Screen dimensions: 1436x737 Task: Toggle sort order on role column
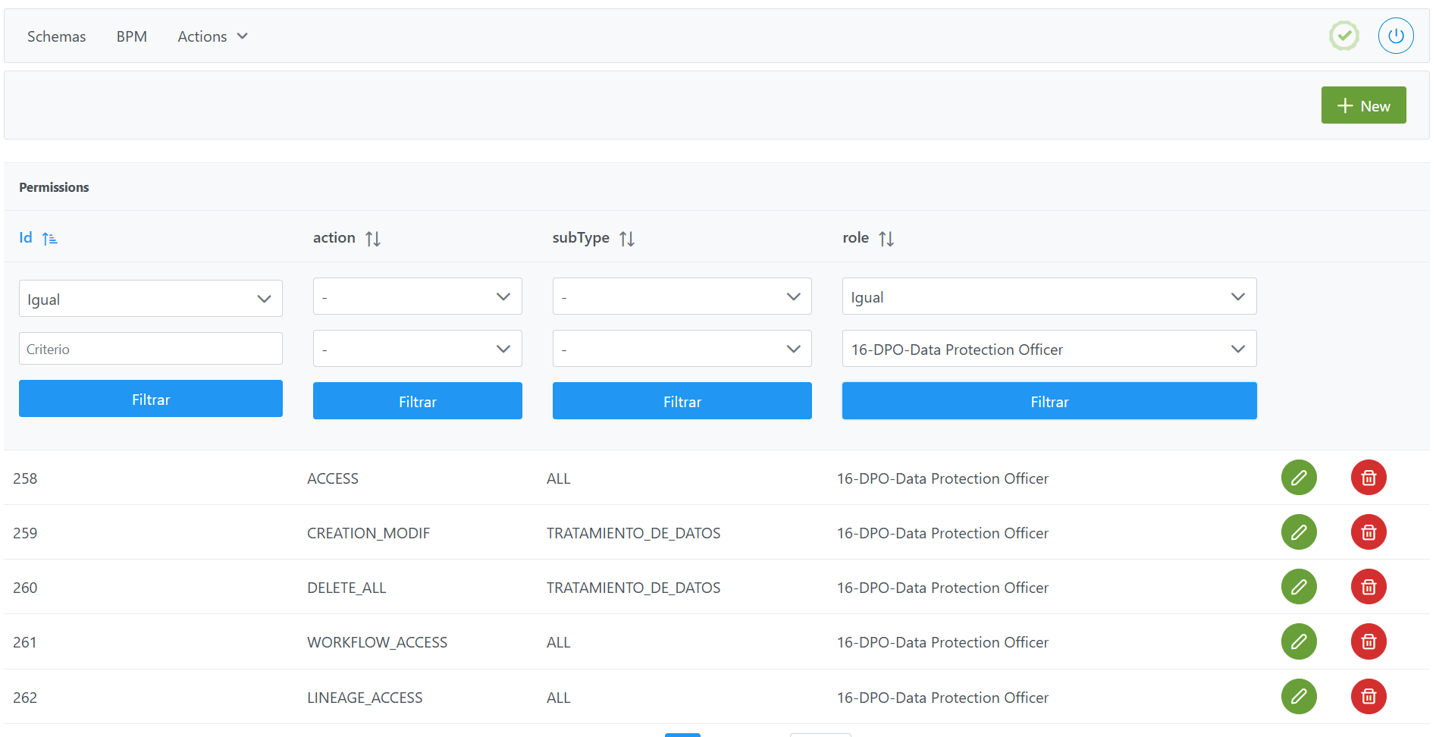pos(886,239)
